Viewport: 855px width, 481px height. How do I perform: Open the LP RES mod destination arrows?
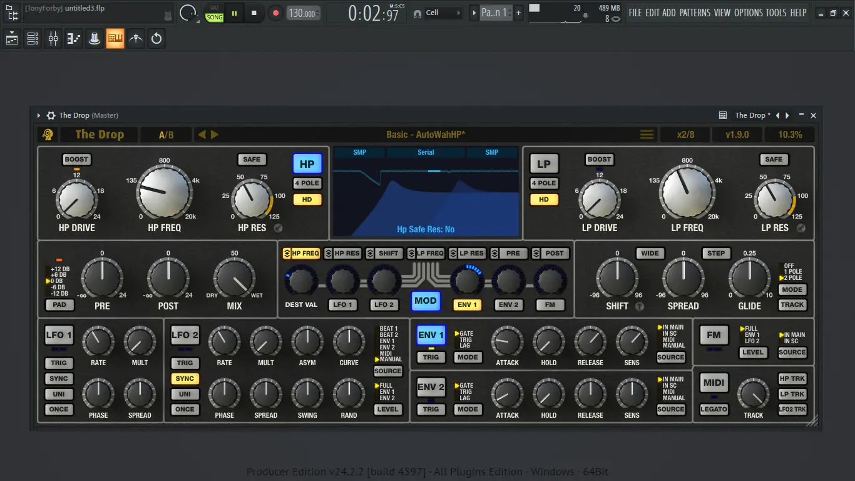(453, 253)
